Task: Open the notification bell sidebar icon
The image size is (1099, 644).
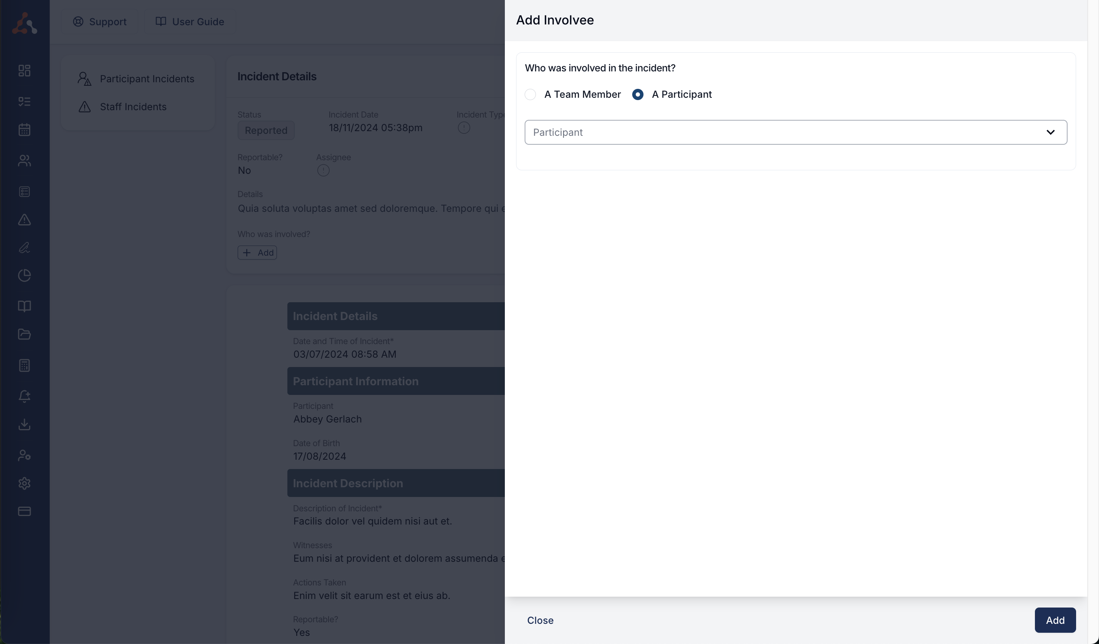Action: click(x=24, y=396)
